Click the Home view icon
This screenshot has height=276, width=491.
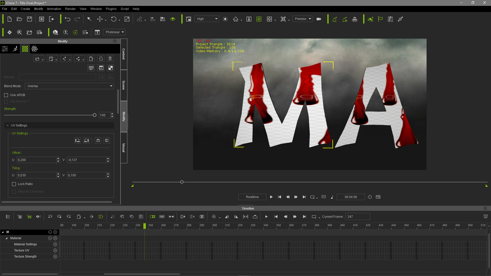(x=236, y=19)
